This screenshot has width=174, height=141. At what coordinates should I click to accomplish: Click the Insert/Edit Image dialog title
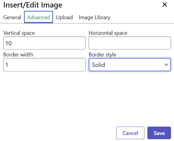(33, 5)
